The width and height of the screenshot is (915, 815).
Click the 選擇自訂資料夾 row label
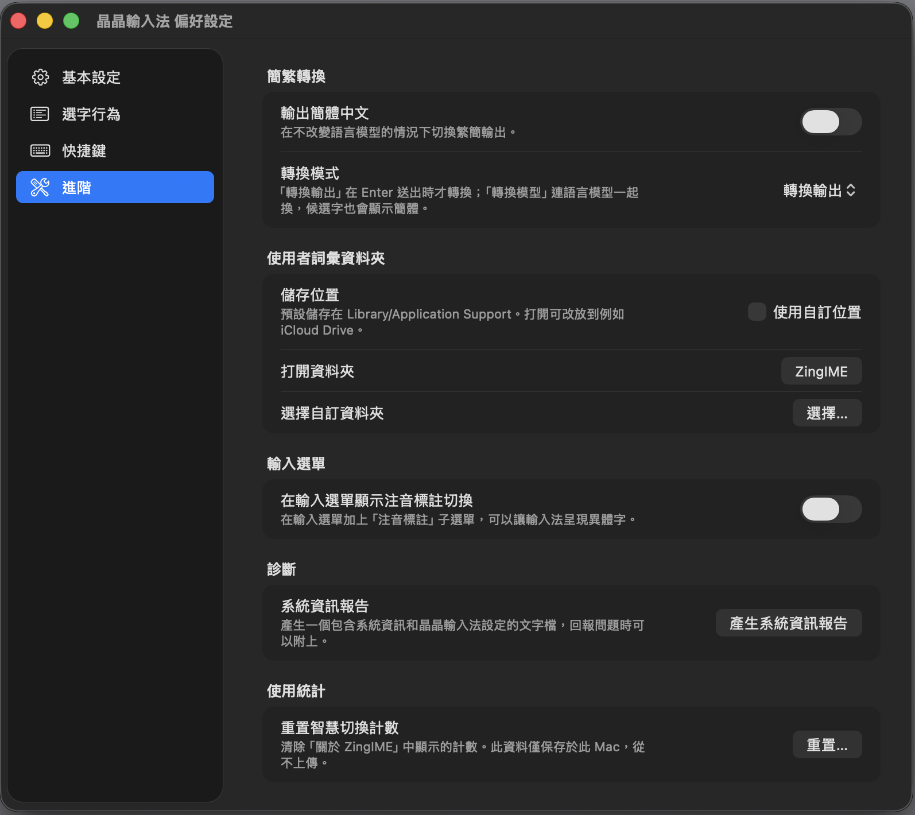(x=332, y=413)
